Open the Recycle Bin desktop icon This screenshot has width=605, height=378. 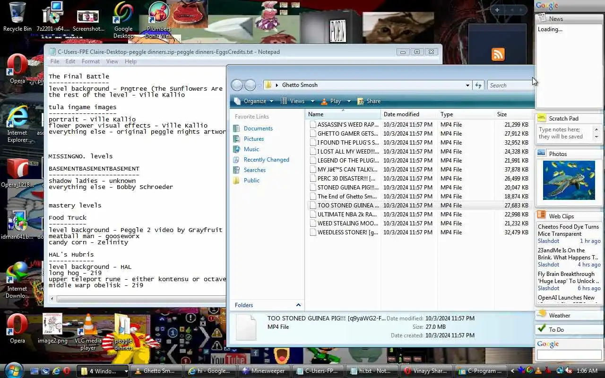(x=17, y=17)
